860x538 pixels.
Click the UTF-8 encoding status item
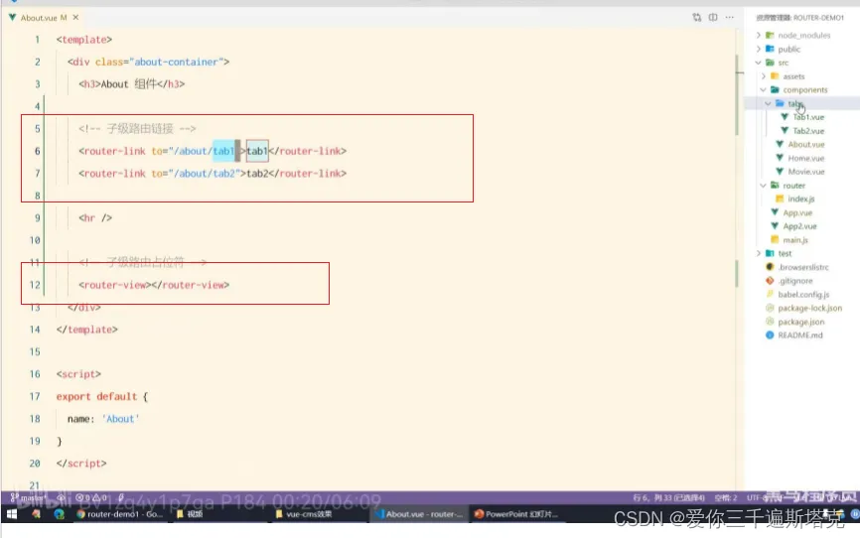point(757,498)
